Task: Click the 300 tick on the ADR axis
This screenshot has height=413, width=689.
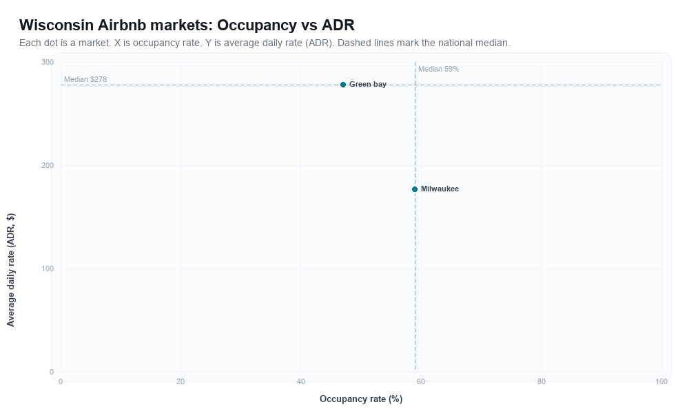Action: (x=48, y=63)
